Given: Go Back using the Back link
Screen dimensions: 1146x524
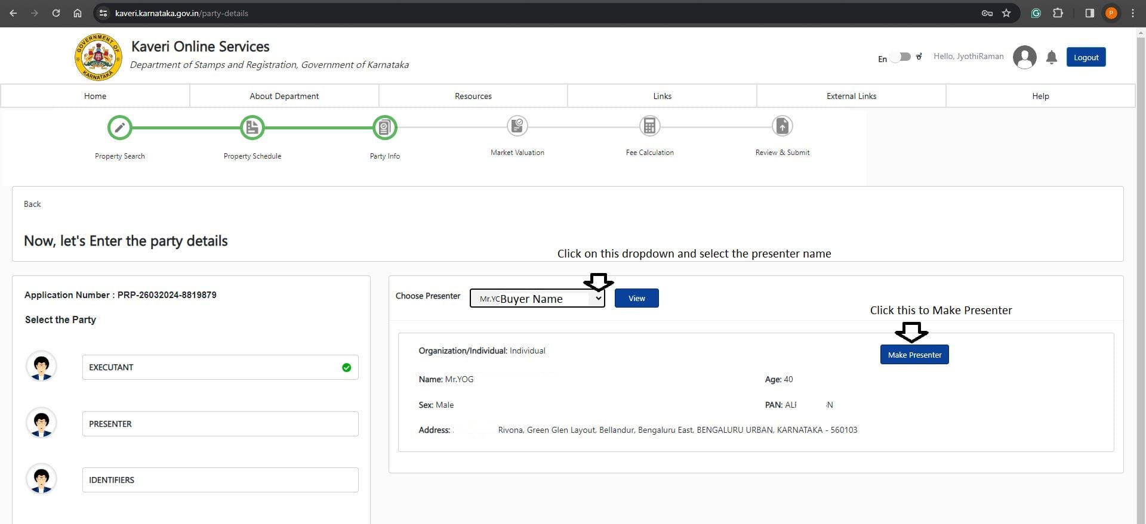Looking at the screenshot, I should point(32,204).
